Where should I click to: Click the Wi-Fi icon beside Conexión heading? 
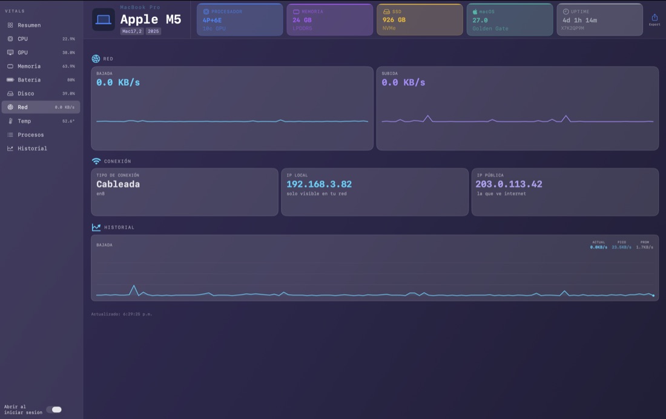[96, 161]
